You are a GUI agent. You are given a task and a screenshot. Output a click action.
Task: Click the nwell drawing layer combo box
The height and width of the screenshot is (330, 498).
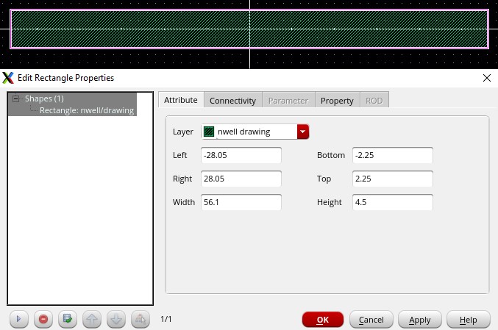click(255, 132)
